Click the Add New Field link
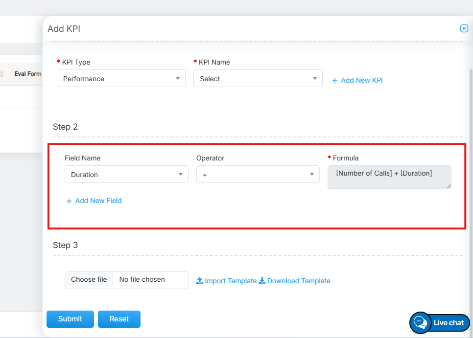 click(x=98, y=201)
